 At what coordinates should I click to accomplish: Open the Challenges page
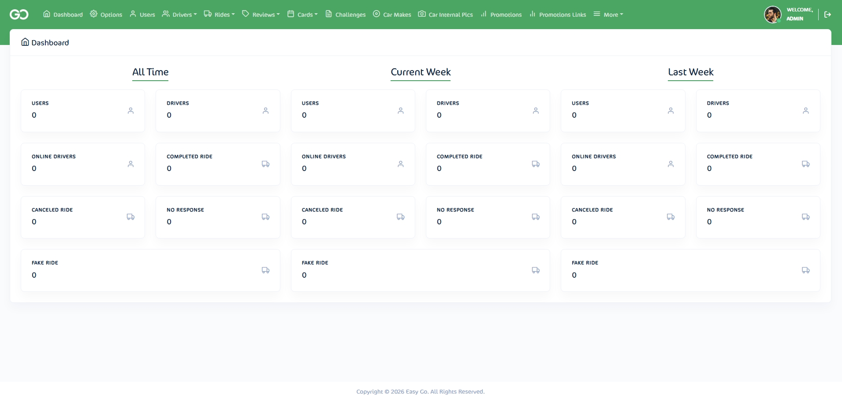(x=346, y=15)
